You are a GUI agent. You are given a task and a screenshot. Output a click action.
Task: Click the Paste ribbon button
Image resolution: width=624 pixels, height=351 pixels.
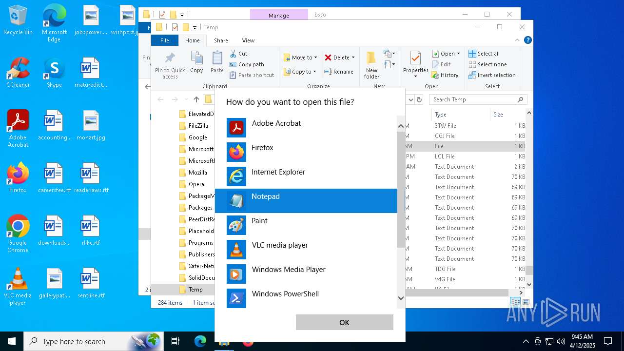[x=217, y=62]
